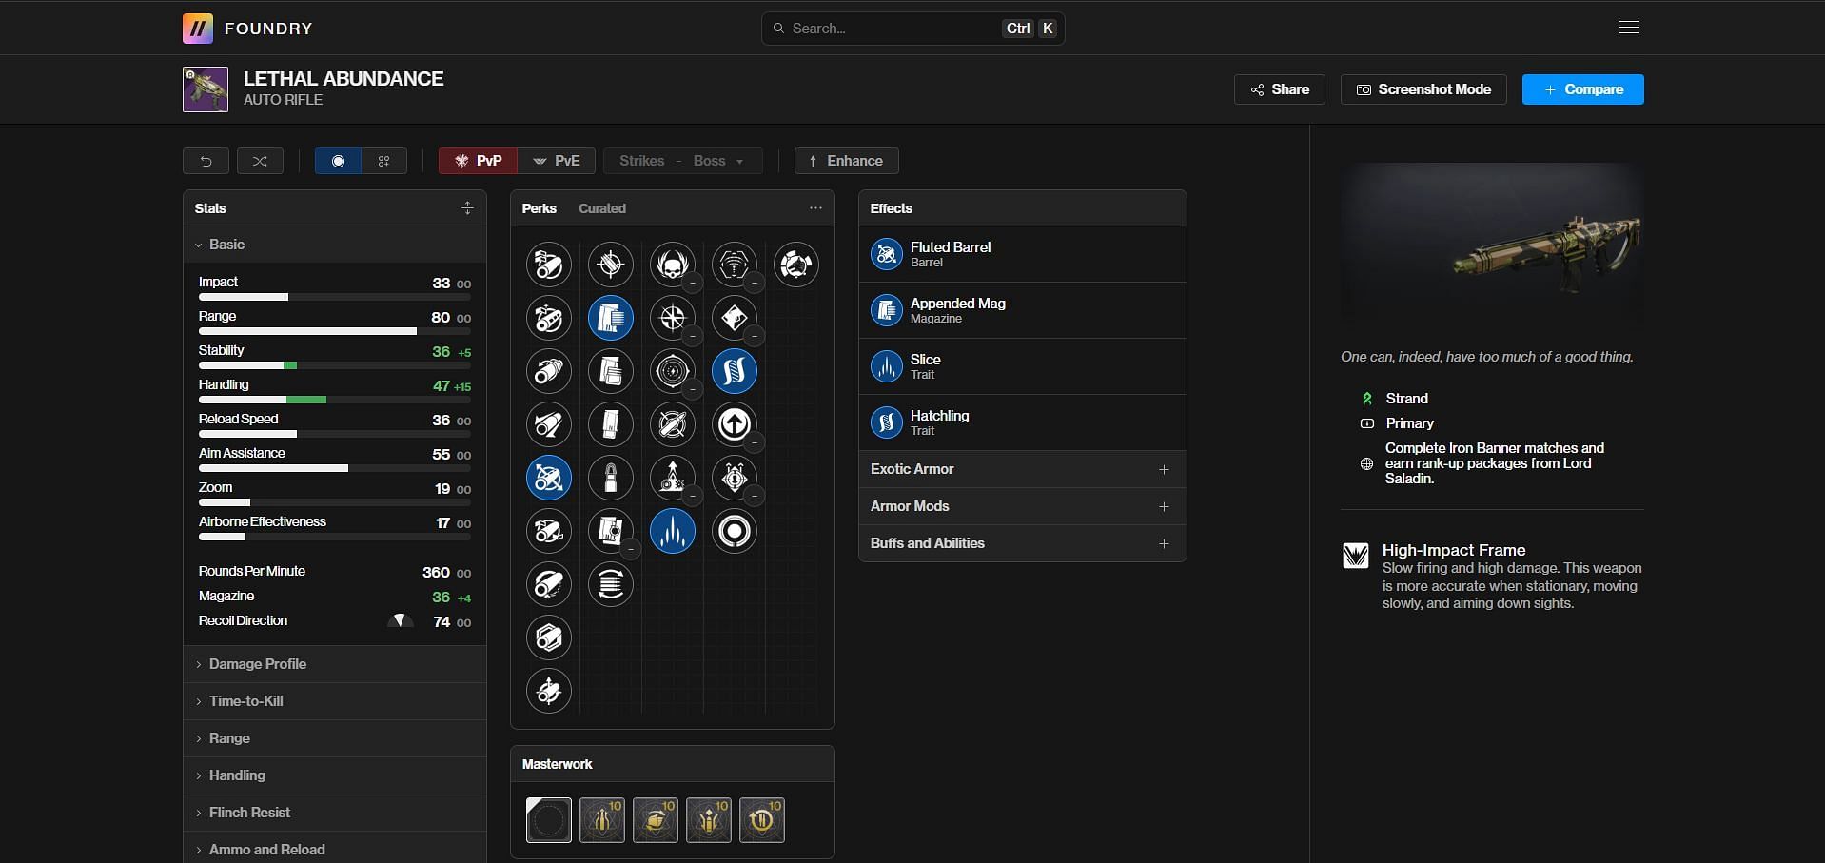Screen dimensions: 1825x863
Task: Select the hand-with-arrows tier 10 masterwork
Action: point(655,820)
